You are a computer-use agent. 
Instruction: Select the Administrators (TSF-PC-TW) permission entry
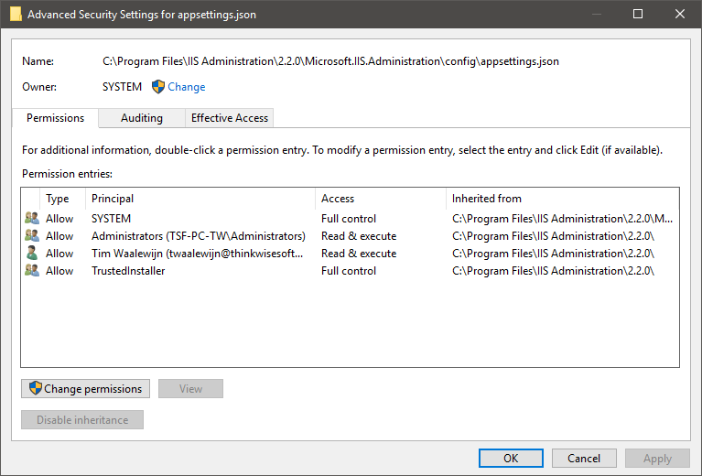click(x=198, y=236)
